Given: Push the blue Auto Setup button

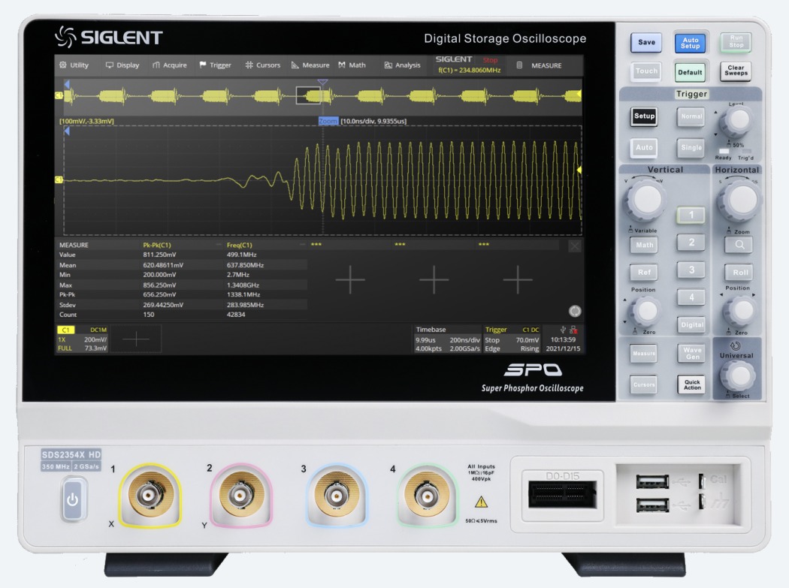Looking at the screenshot, I should click(690, 43).
